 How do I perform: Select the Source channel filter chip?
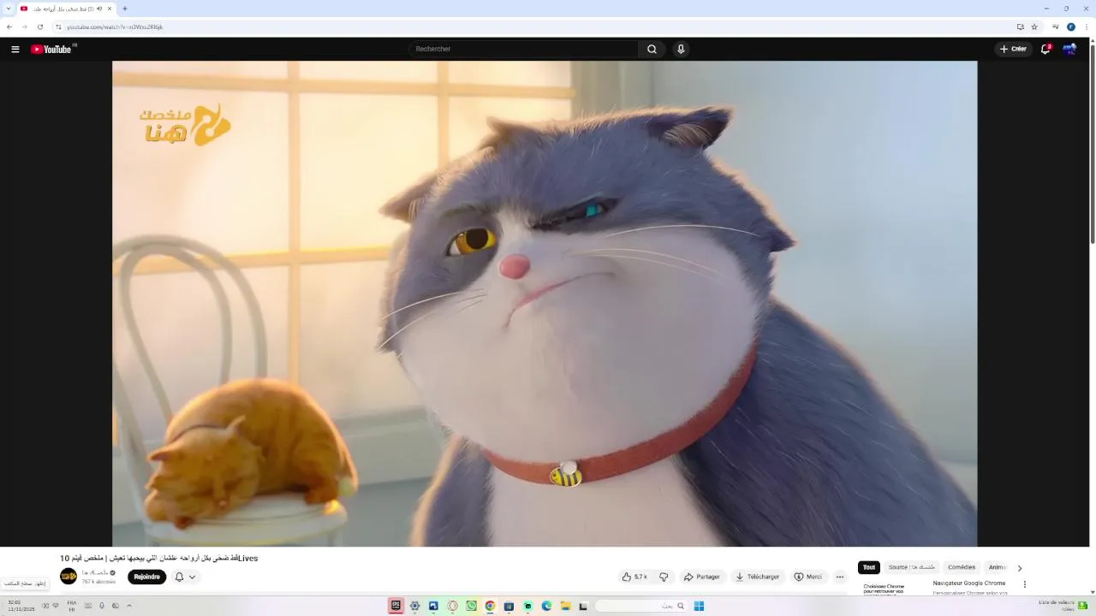point(911,567)
